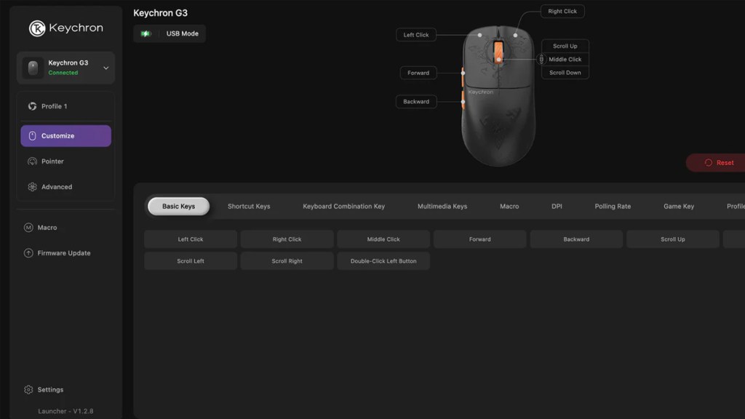Viewport: 745px width, 419px height.
Task: Select the Basic Keys tab
Action: click(x=179, y=206)
